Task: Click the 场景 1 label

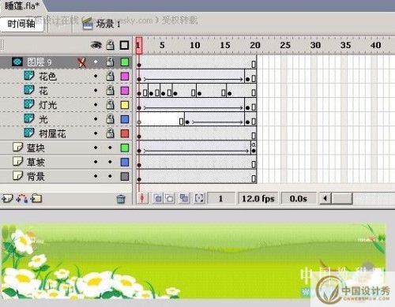Action: click(x=108, y=24)
